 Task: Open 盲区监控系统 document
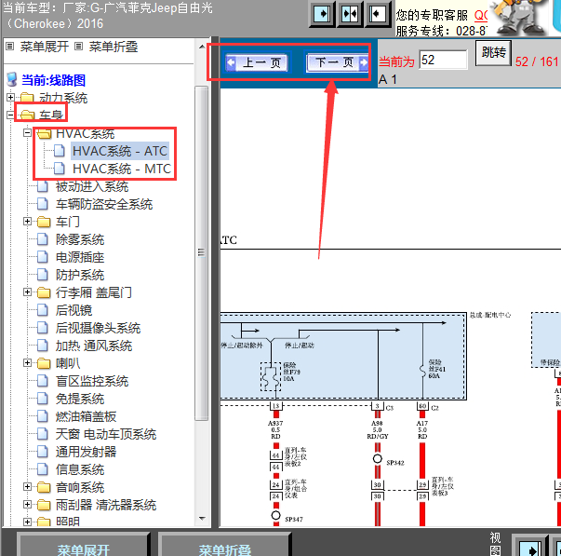92,381
